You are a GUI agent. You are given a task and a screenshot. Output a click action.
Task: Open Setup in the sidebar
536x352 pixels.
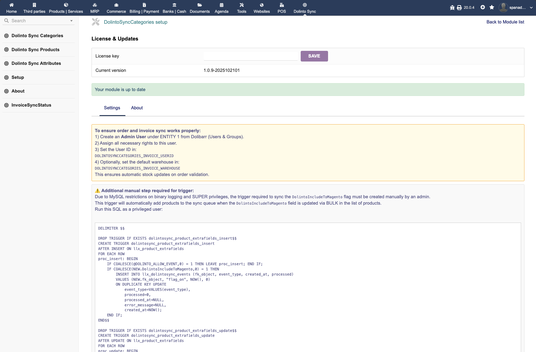point(18,77)
